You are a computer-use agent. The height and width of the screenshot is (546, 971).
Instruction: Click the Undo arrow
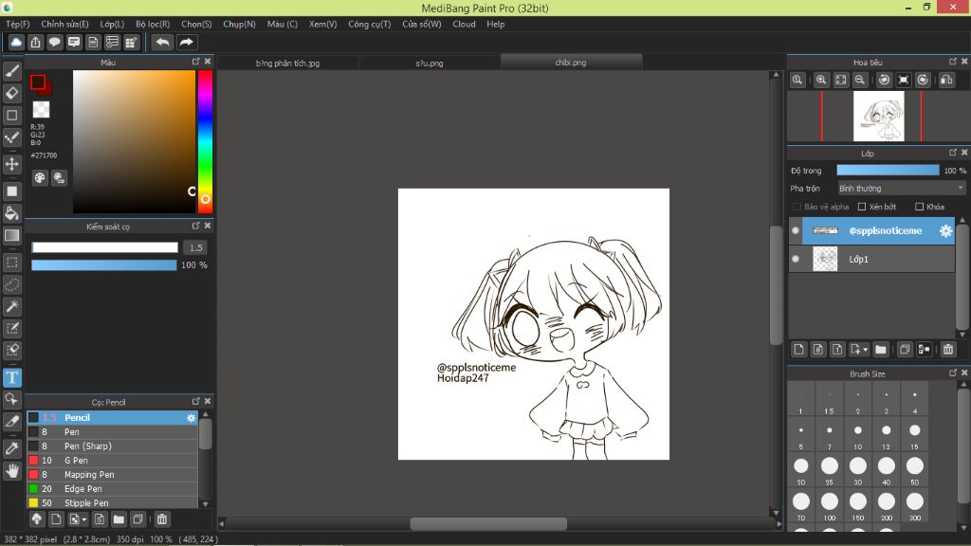click(163, 42)
